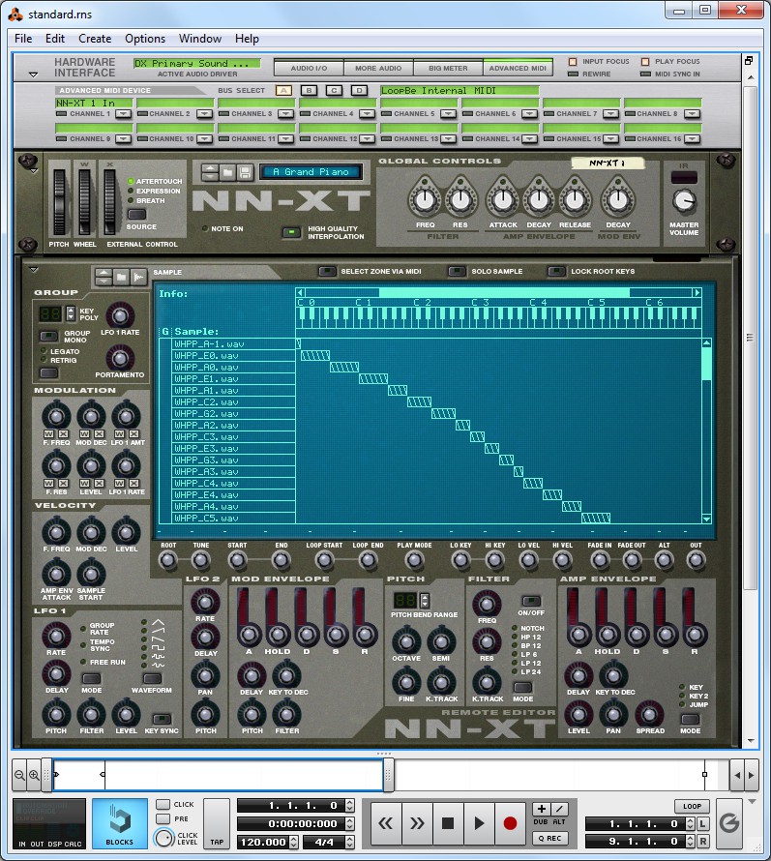Click the BIG METER button
771x861 pixels.
click(448, 68)
